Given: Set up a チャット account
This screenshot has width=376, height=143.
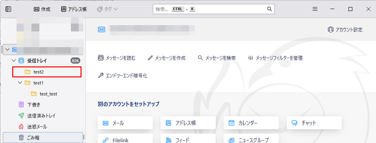Looking at the screenshot, I should click(314, 123).
